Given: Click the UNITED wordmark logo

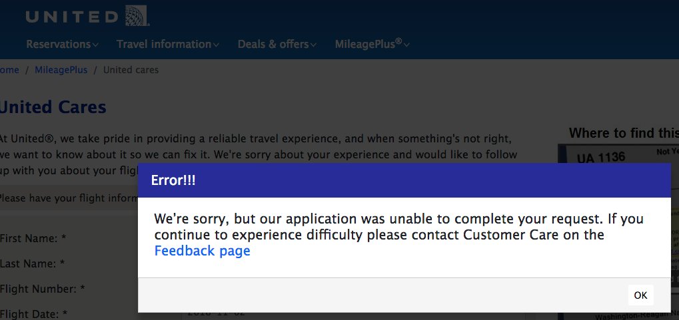Looking at the screenshot, I should pyautogui.click(x=72, y=17).
